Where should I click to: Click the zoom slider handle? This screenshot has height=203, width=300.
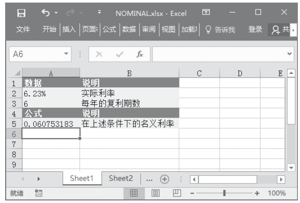[x=224, y=193]
